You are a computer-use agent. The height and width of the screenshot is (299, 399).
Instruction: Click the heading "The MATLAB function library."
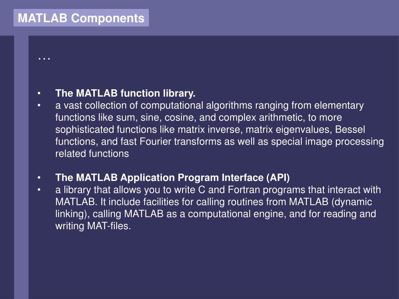point(125,93)
